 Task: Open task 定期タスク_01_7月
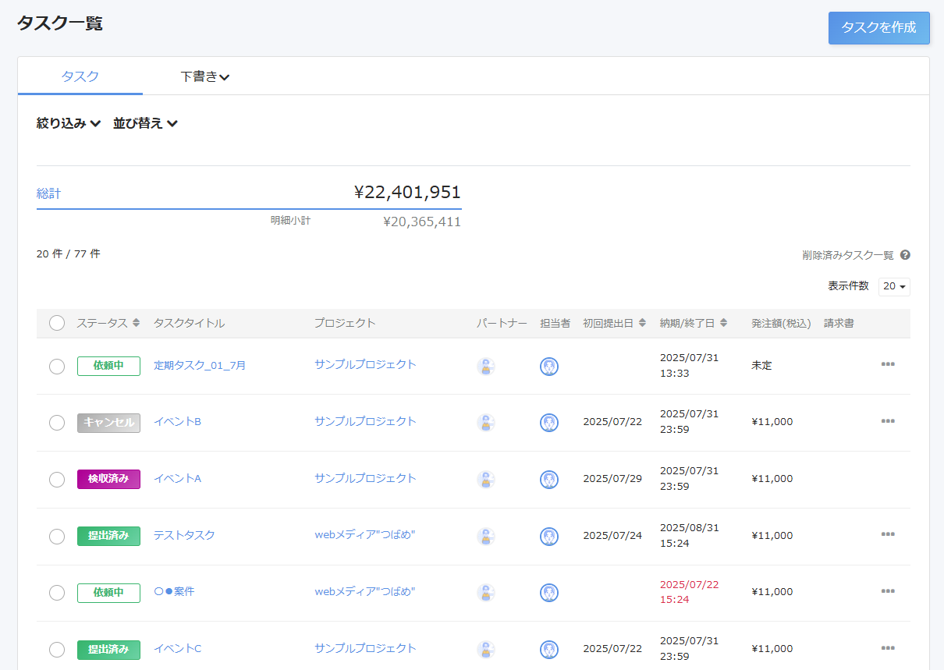[x=200, y=364]
